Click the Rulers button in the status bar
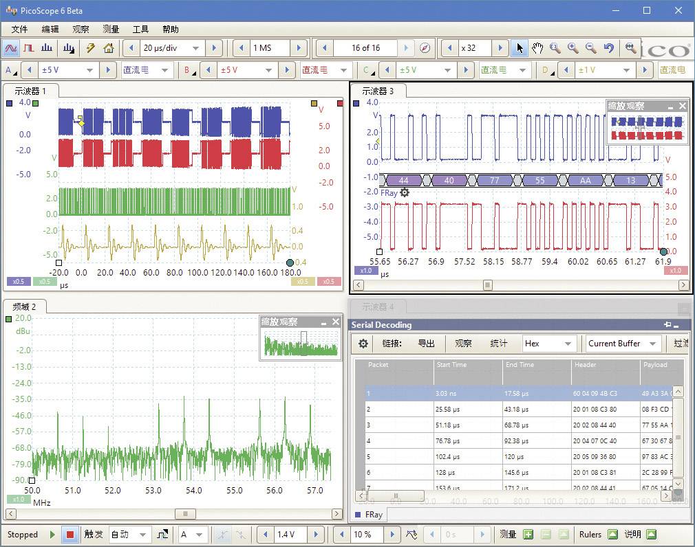This screenshot has height=547, width=695. (590, 534)
